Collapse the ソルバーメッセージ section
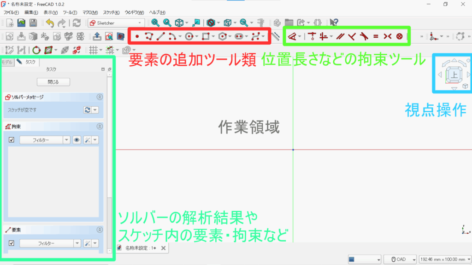This screenshot has width=472, height=265. (x=100, y=97)
